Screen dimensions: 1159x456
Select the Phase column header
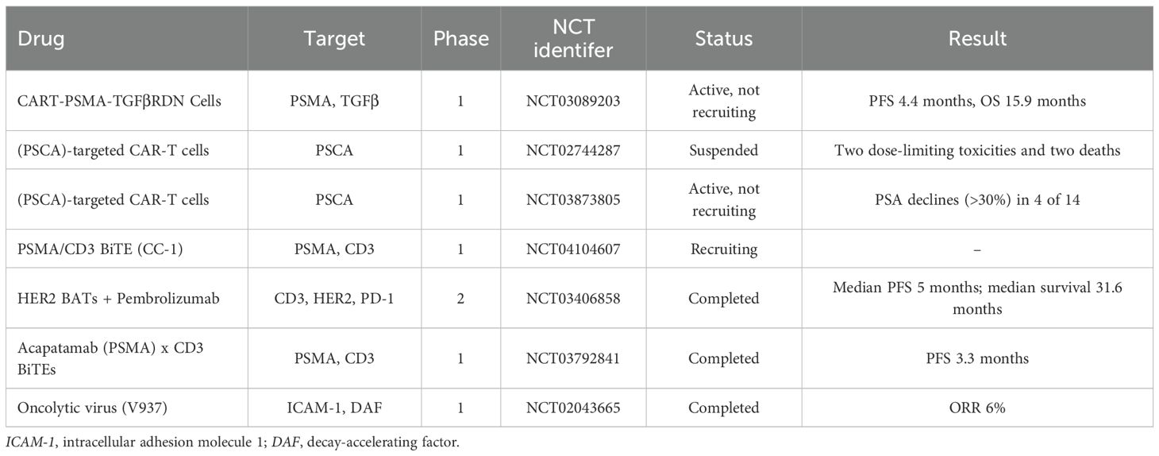(460, 38)
